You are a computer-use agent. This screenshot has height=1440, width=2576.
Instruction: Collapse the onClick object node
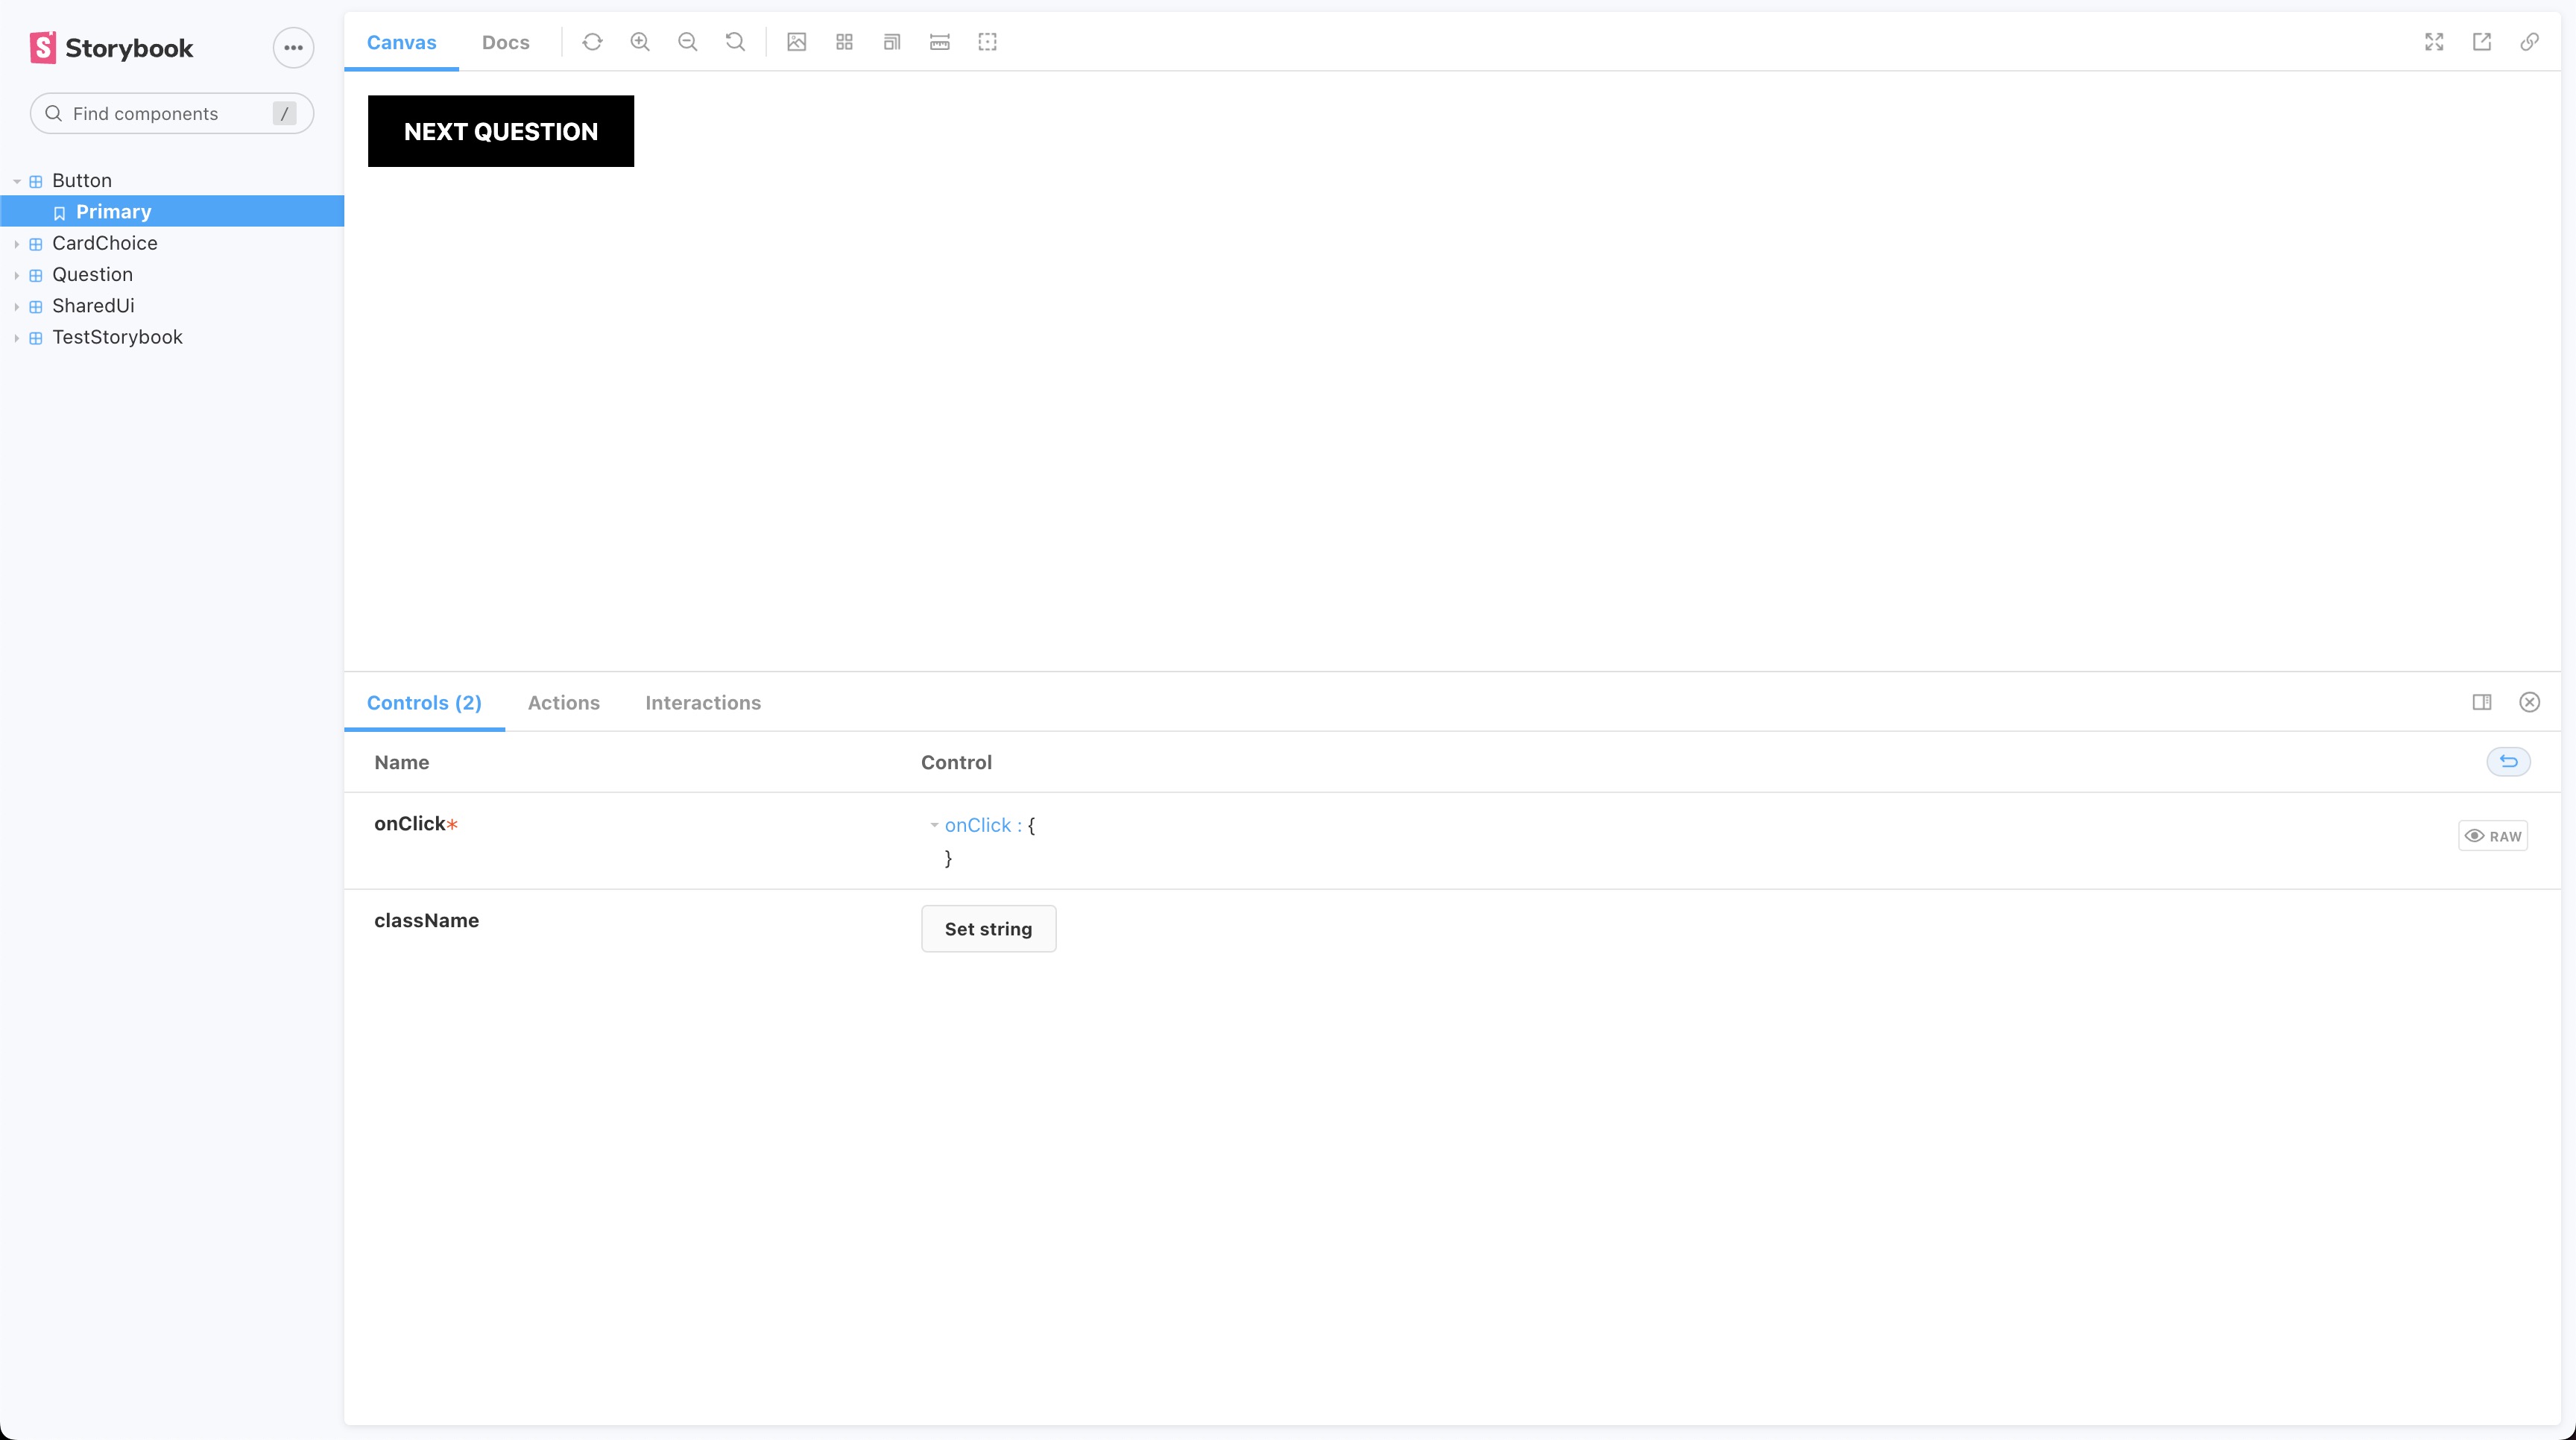click(x=934, y=825)
